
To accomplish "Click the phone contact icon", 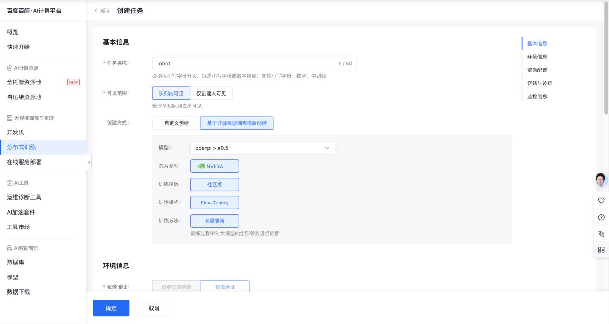I will point(601,234).
